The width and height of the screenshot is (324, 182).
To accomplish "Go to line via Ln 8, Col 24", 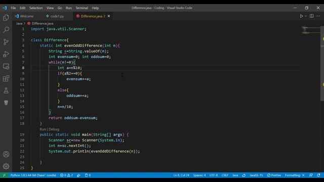I will (x=181, y=175).
